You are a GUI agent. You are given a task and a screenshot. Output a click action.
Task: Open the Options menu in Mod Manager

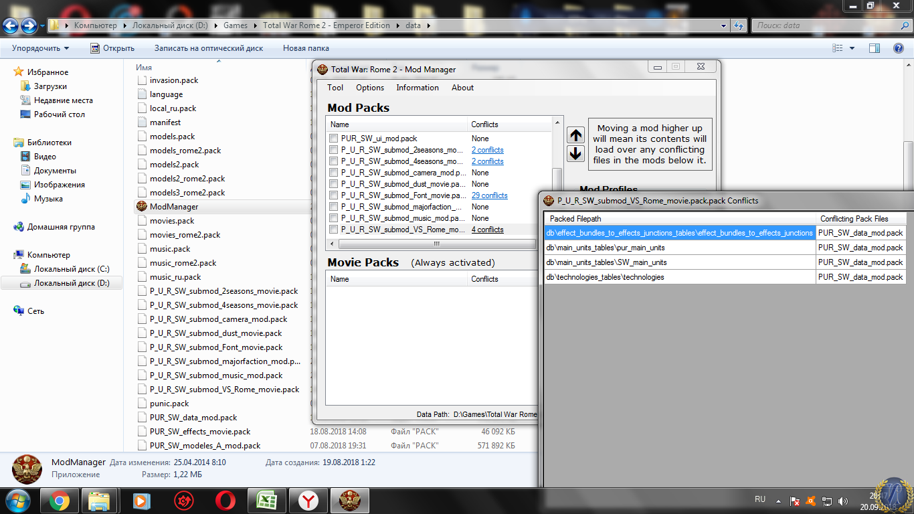point(370,88)
